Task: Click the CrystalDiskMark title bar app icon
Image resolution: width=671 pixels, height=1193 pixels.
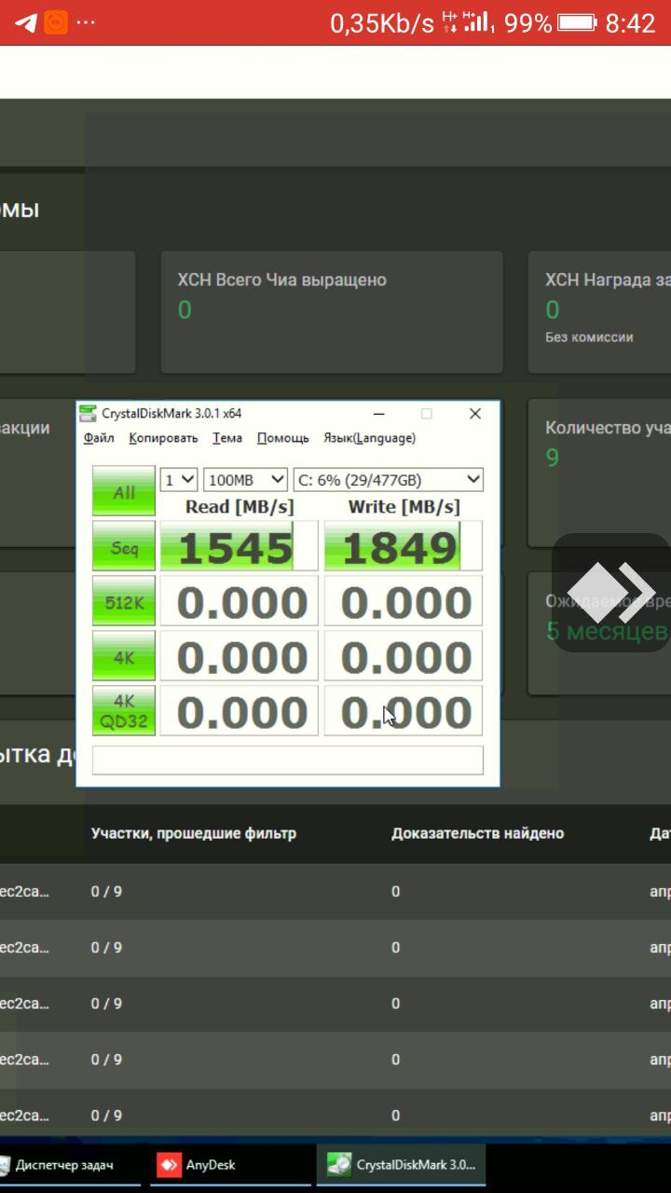Action: click(x=88, y=413)
